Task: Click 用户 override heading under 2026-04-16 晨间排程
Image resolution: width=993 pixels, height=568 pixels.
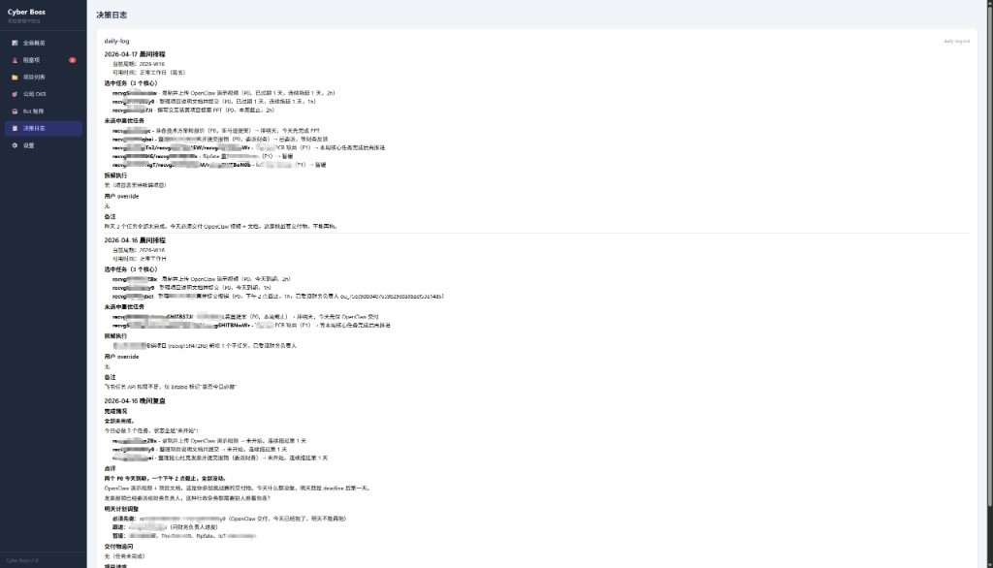Action: tap(121, 357)
